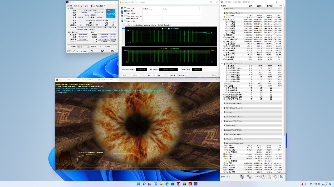
Task: Click the FurMark burn-in render view
Action: click(x=137, y=123)
